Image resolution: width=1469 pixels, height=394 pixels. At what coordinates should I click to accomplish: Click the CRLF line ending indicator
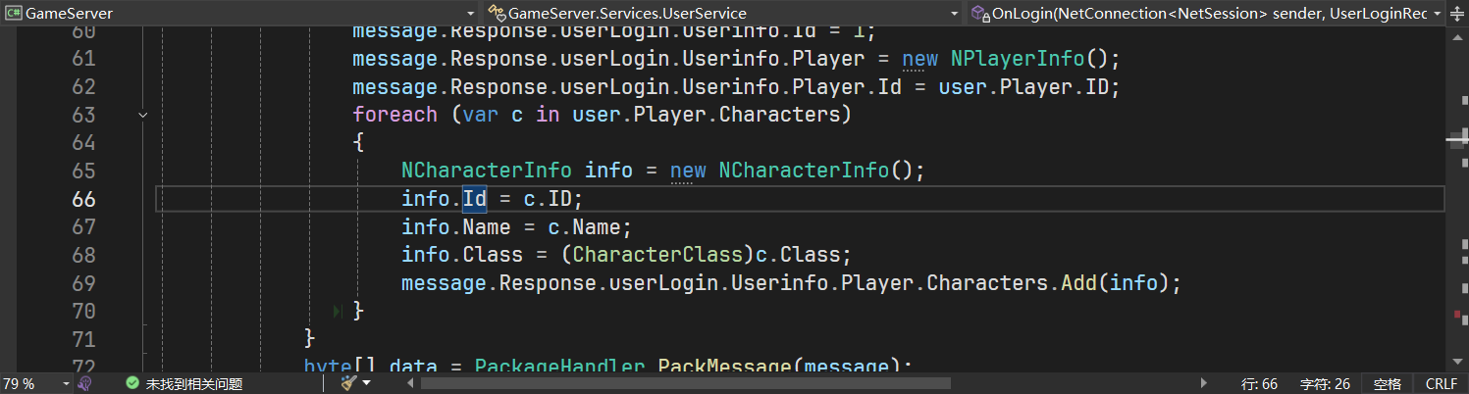click(1442, 383)
